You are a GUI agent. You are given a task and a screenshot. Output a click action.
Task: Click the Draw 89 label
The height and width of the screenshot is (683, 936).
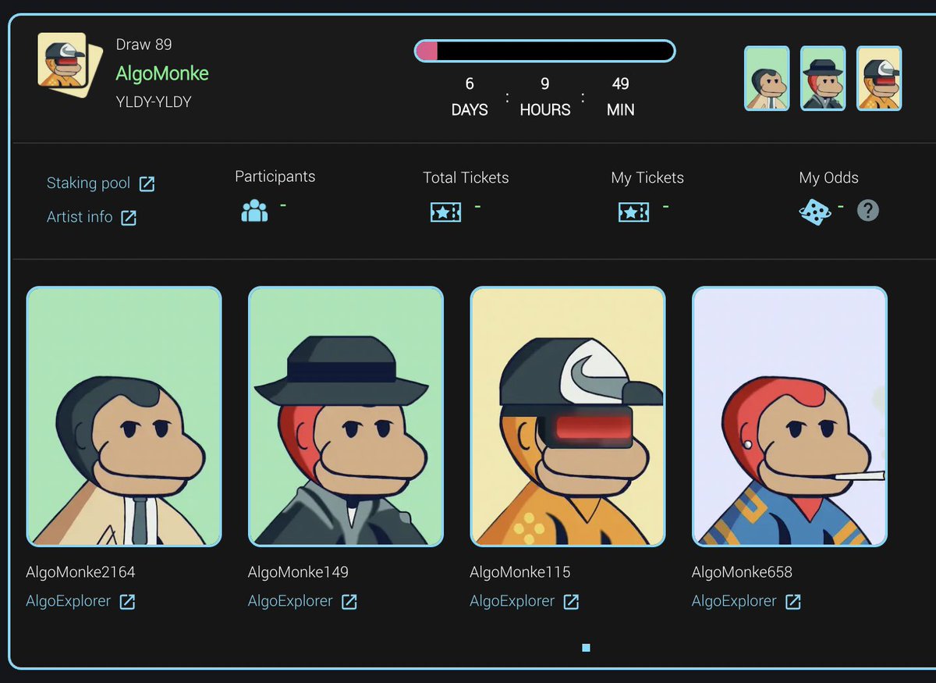click(144, 44)
